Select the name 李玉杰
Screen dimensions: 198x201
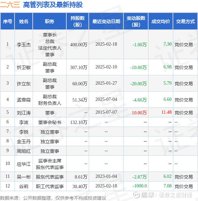click(x=24, y=45)
